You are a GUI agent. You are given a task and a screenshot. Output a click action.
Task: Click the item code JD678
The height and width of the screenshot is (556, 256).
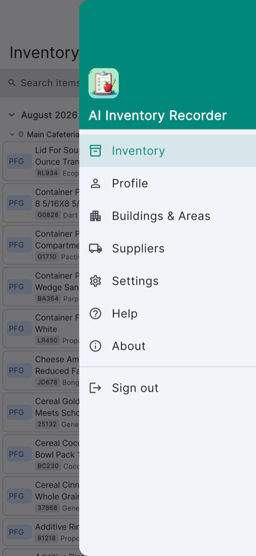(x=47, y=382)
